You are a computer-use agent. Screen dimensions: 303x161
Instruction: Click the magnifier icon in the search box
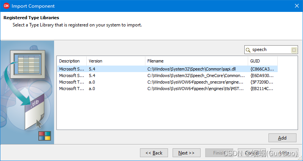[248, 50]
